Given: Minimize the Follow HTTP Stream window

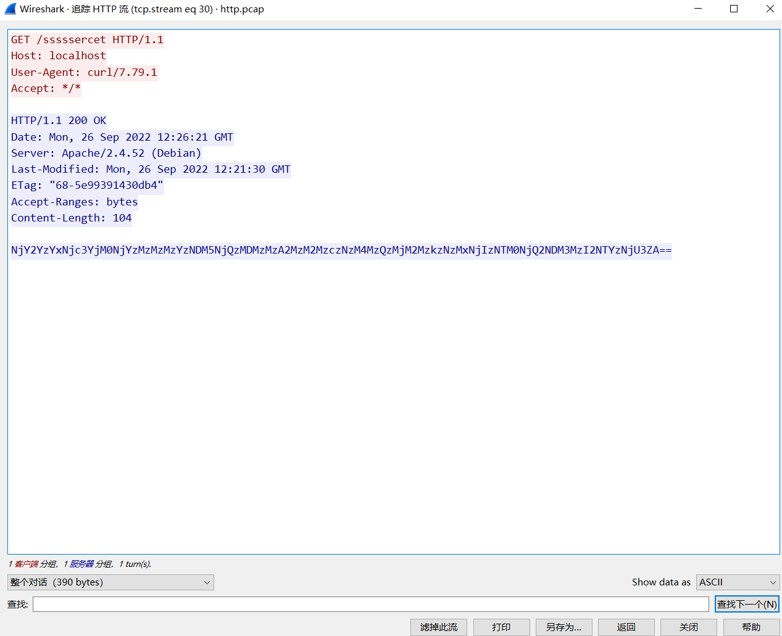Looking at the screenshot, I should coord(698,9).
